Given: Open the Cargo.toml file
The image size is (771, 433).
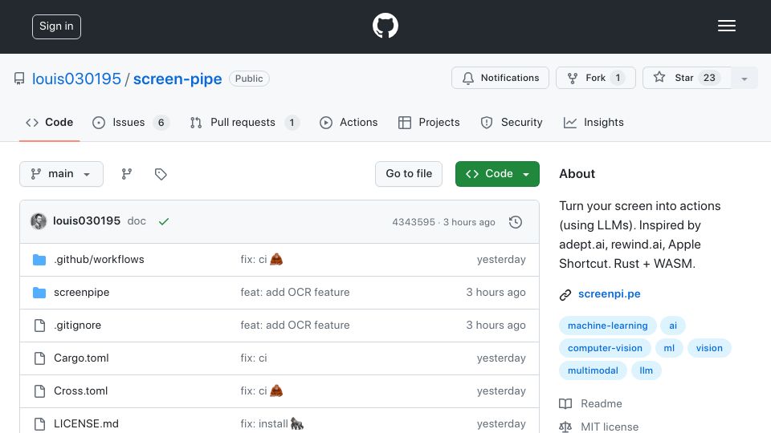Looking at the screenshot, I should pos(81,358).
